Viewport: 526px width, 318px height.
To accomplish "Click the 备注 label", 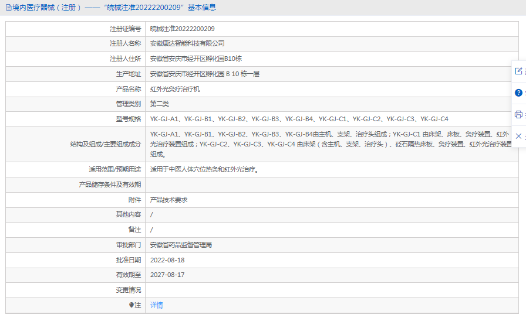I will [x=134, y=230].
